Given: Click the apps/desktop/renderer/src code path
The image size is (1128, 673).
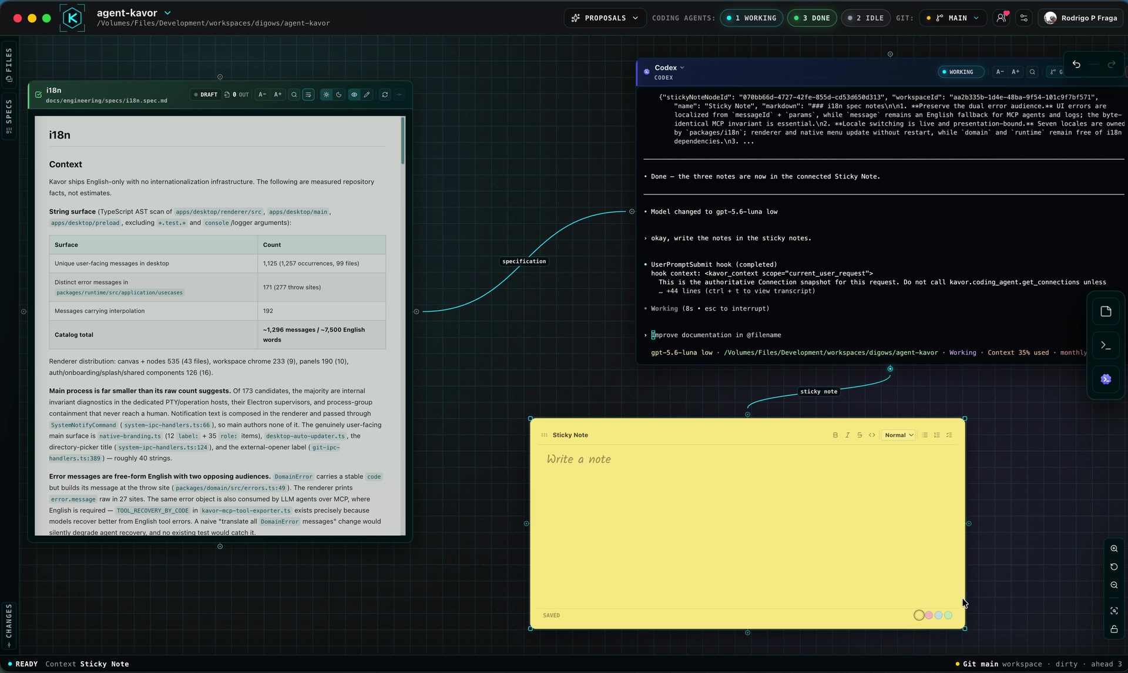Looking at the screenshot, I should coord(219,212).
